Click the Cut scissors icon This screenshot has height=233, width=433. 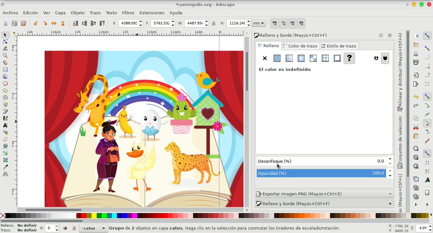(x=416, y=127)
